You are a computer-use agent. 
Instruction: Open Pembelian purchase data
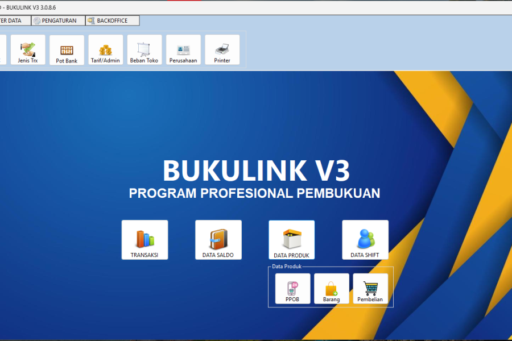pos(370,289)
